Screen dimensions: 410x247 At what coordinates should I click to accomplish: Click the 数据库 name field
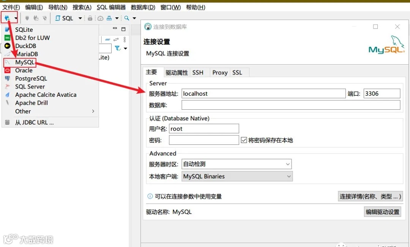(291, 105)
